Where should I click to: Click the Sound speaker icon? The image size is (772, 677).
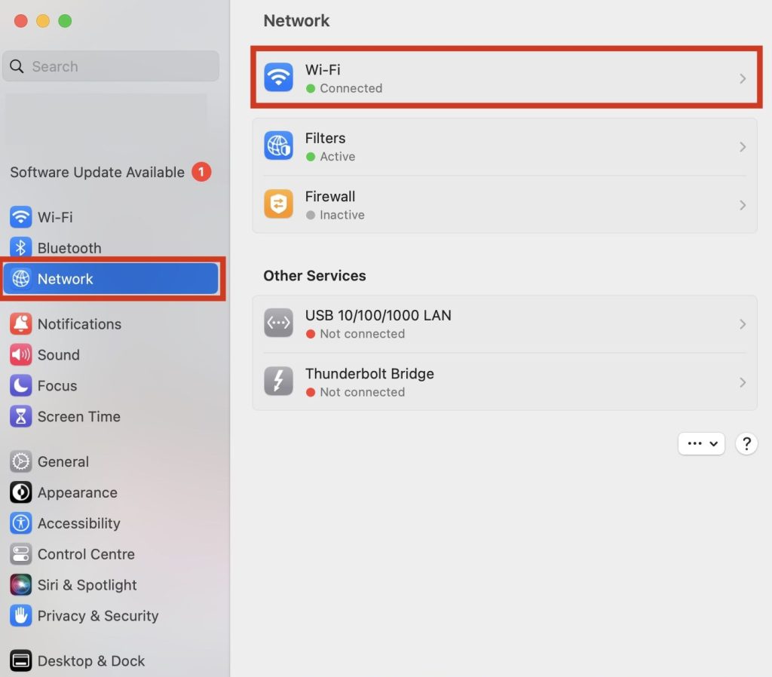20,355
